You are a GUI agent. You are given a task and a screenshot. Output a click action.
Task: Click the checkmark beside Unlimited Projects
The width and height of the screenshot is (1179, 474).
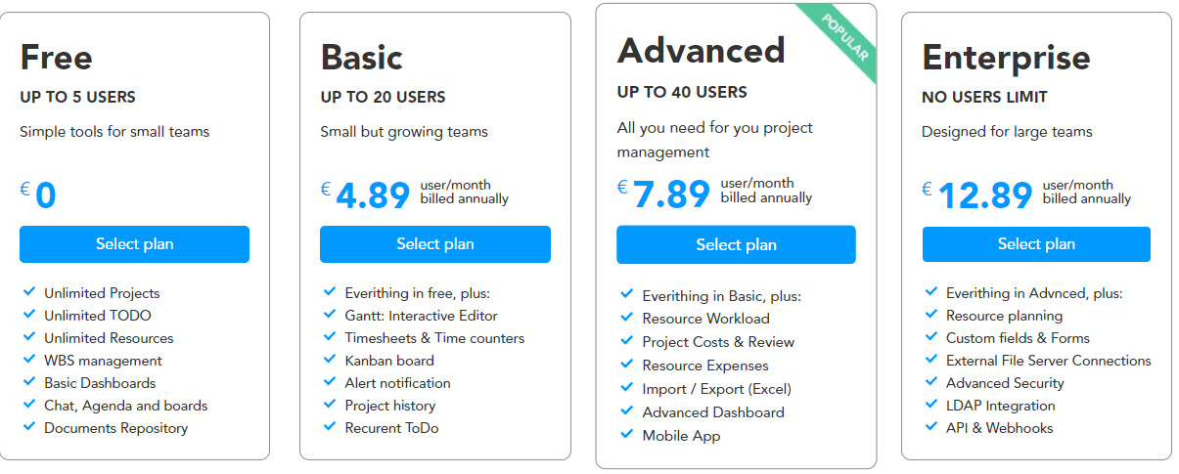[28, 292]
